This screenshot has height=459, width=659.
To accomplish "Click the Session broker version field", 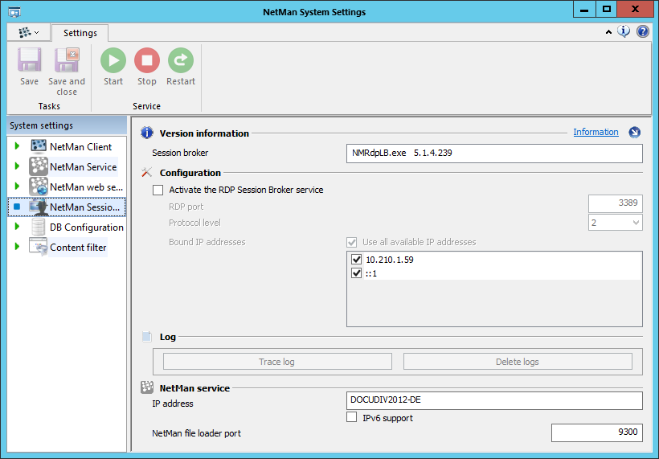I will 494,154.
